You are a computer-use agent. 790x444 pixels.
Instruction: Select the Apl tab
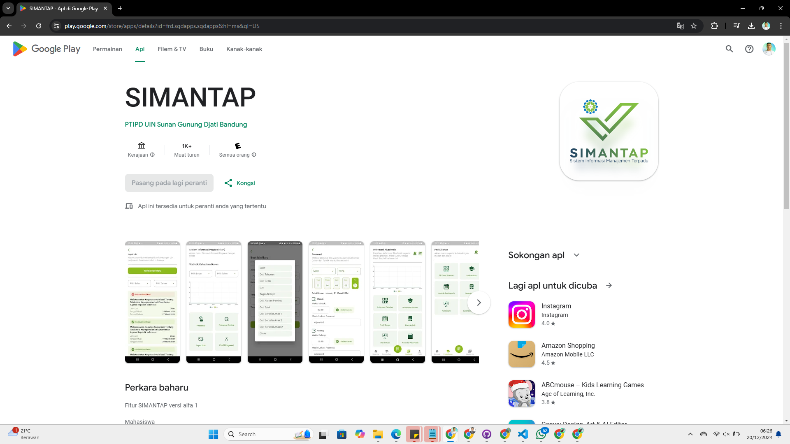click(140, 49)
